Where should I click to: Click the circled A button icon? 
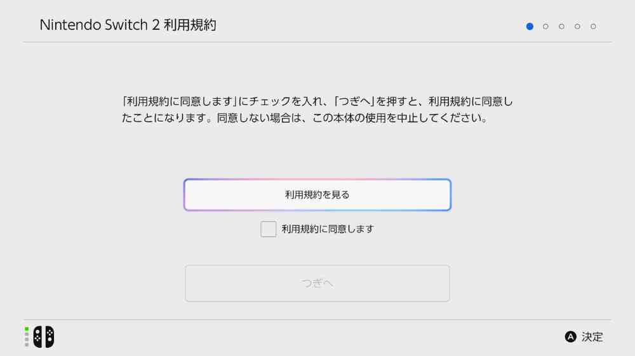coord(570,337)
